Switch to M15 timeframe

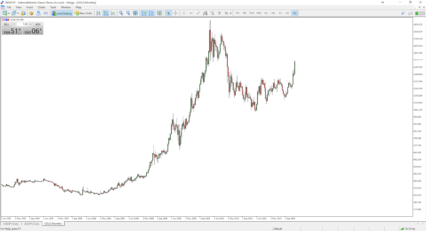(x=252, y=13)
